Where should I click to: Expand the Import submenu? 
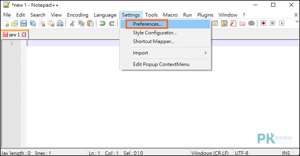165,53
